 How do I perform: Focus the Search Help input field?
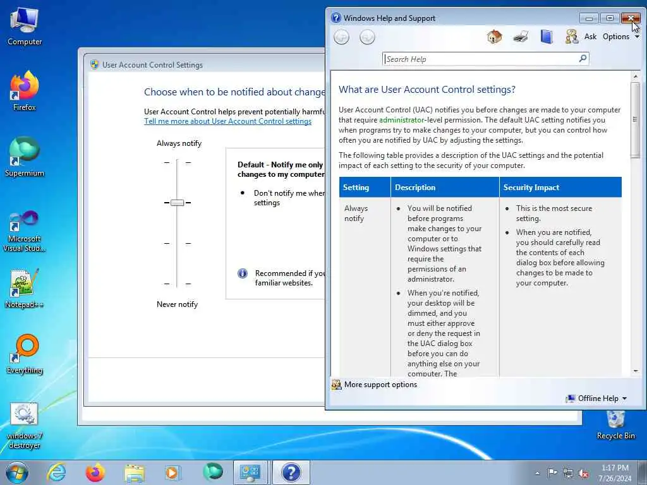(481, 59)
